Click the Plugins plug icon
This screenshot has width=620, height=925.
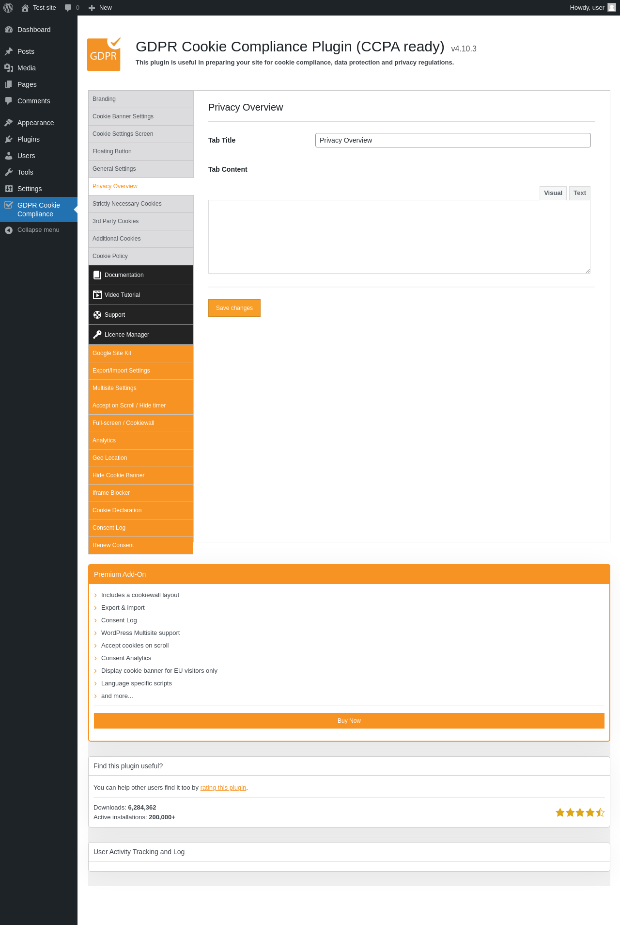pyautogui.click(x=9, y=139)
